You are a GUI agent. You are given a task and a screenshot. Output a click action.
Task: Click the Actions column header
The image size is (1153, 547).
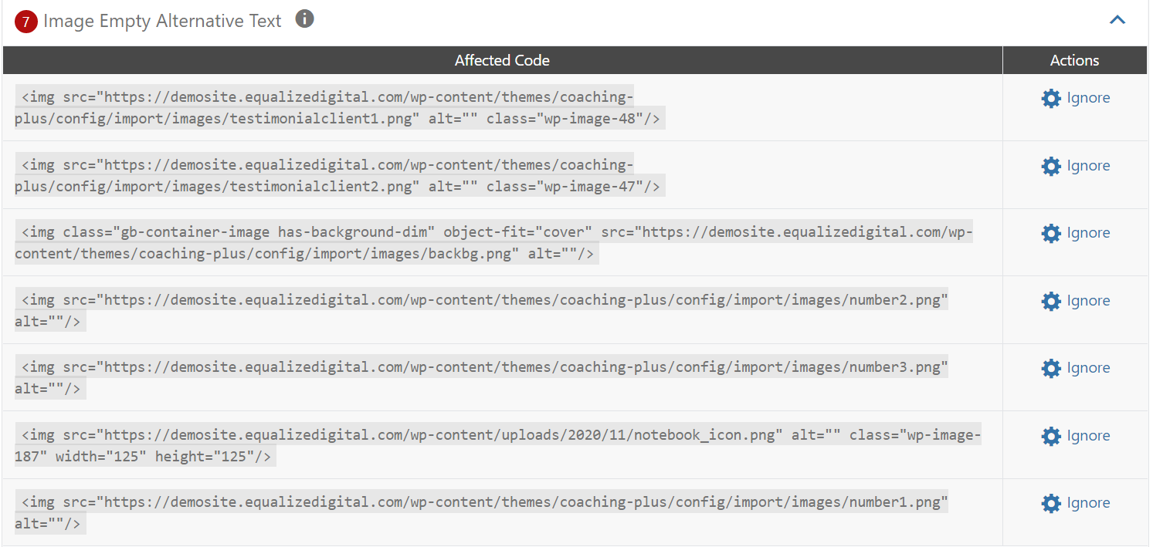[1074, 59]
